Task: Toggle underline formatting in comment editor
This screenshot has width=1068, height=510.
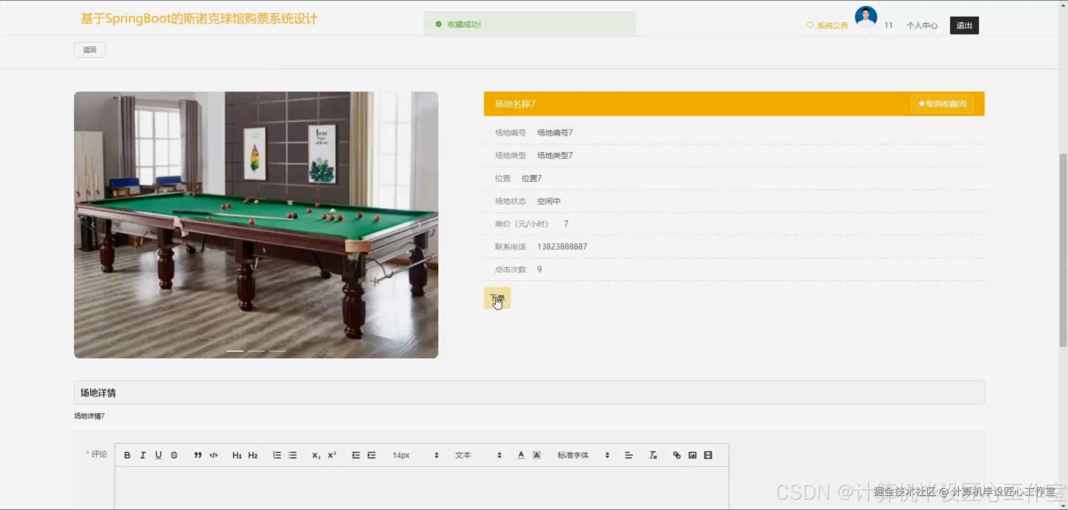Action: point(158,455)
